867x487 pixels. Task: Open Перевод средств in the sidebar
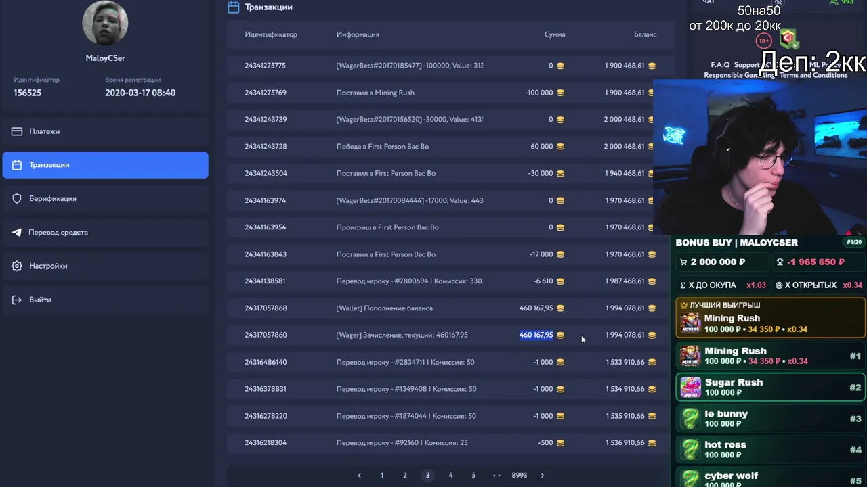(x=105, y=232)
